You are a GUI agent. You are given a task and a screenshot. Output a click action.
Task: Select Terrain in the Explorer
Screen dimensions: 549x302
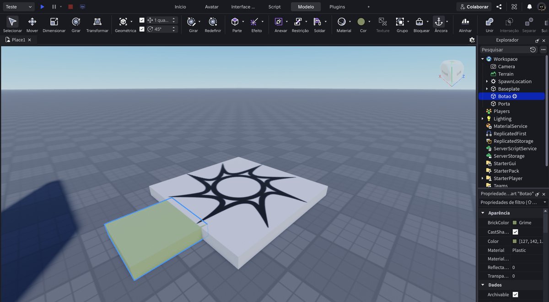coord(506,74)
